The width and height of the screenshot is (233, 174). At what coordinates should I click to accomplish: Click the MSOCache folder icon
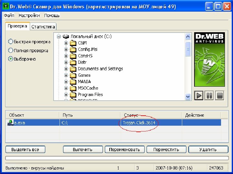click(73, 88)
